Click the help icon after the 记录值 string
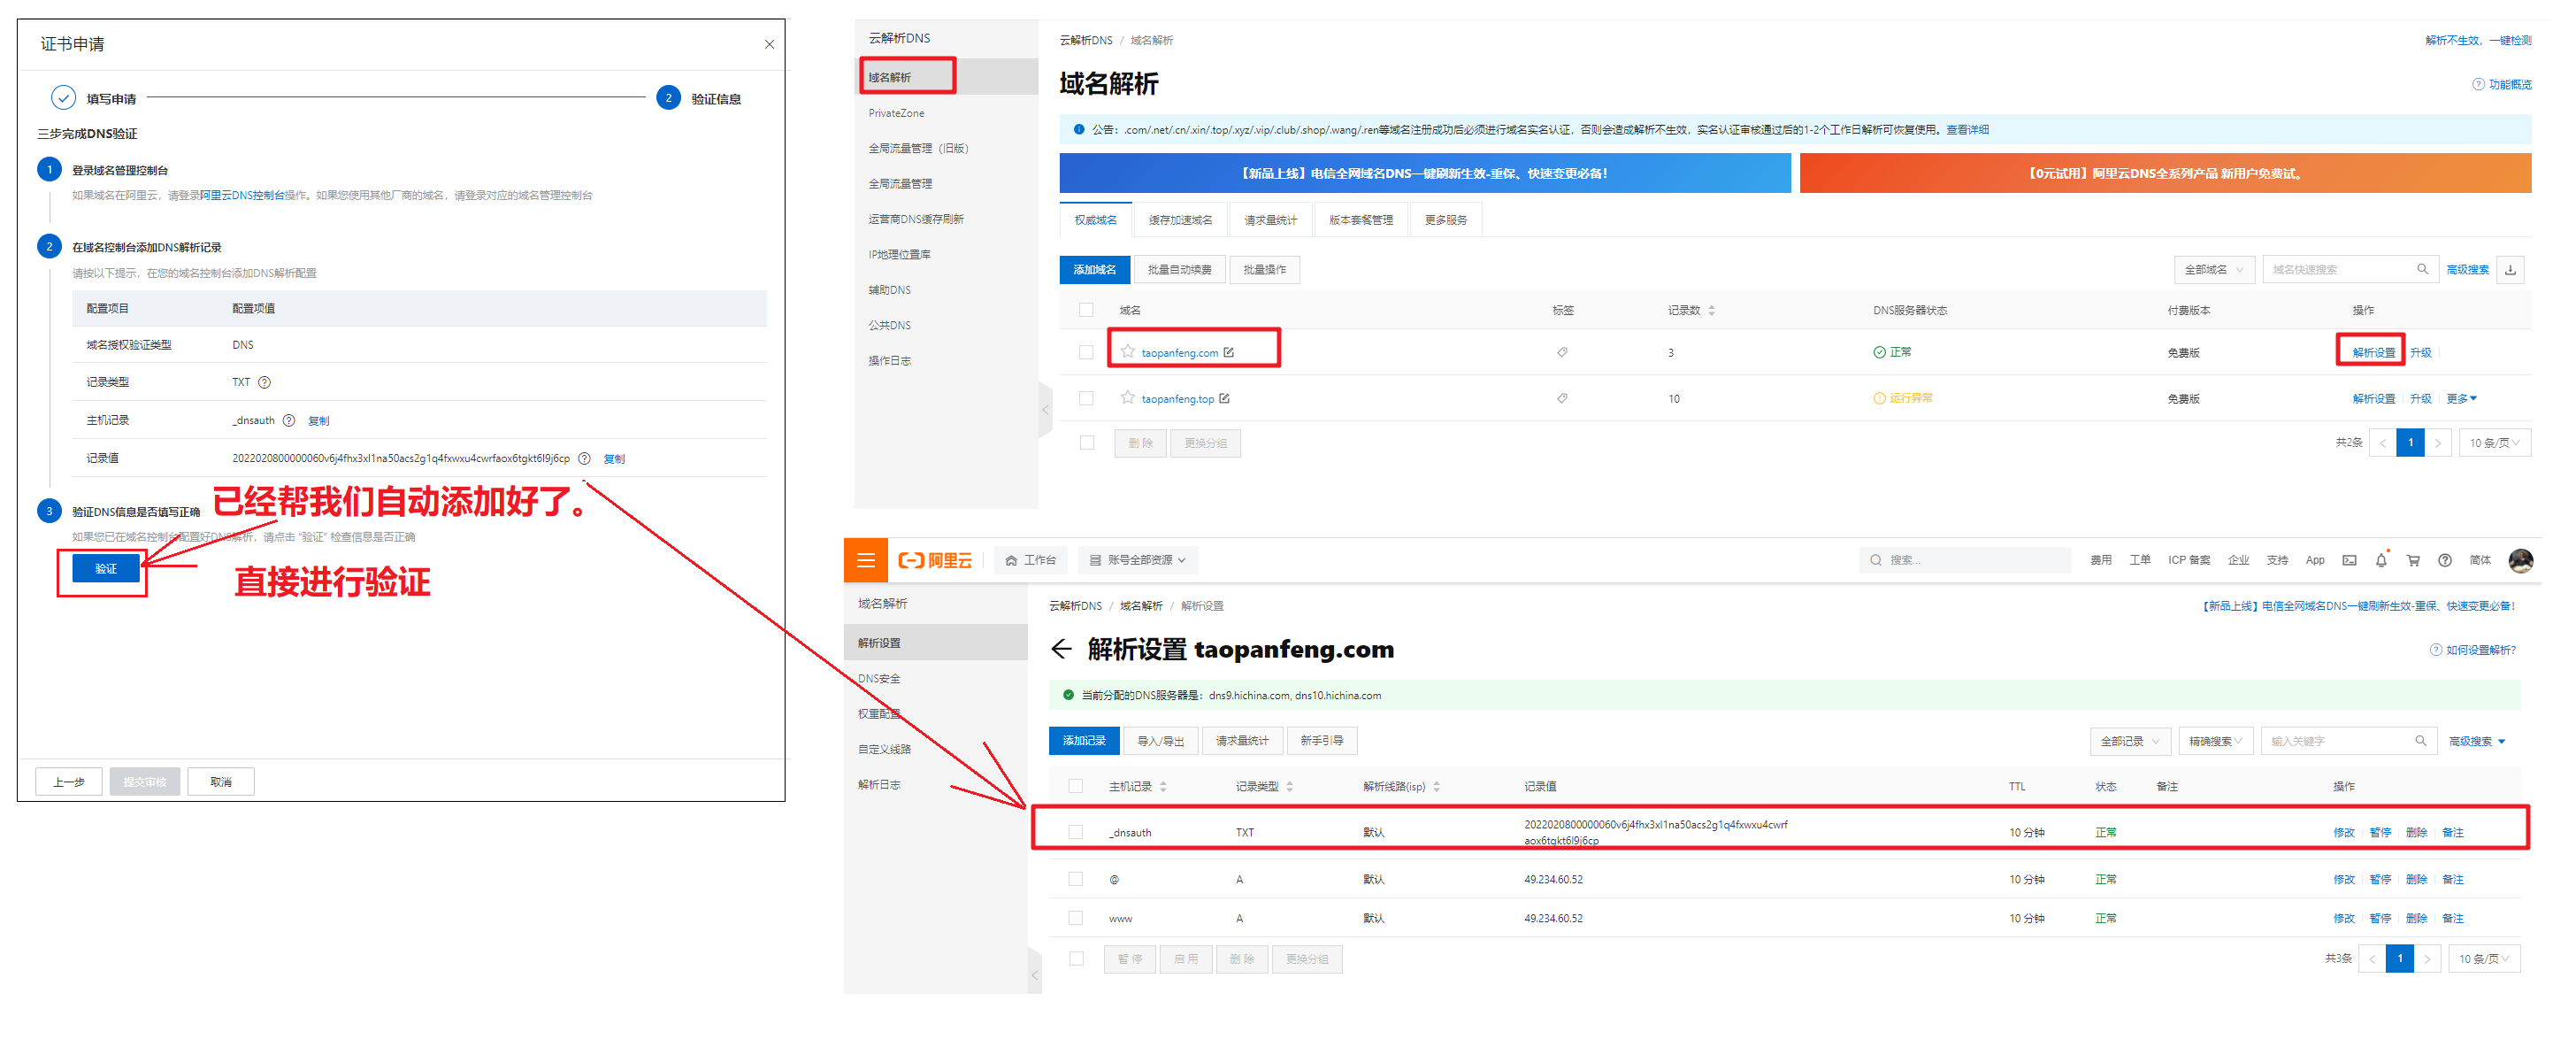The height and width of the screenshot is (1055, 2576). coord(584,458)
